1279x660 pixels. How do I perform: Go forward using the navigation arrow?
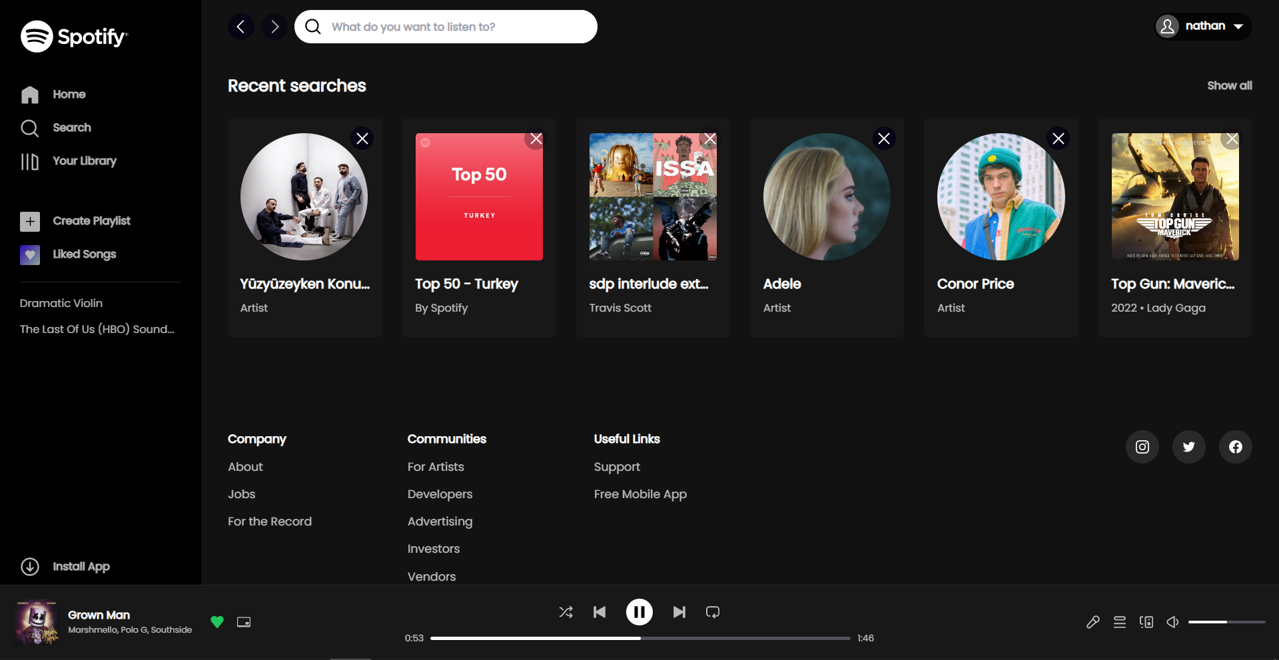point(274,26)
